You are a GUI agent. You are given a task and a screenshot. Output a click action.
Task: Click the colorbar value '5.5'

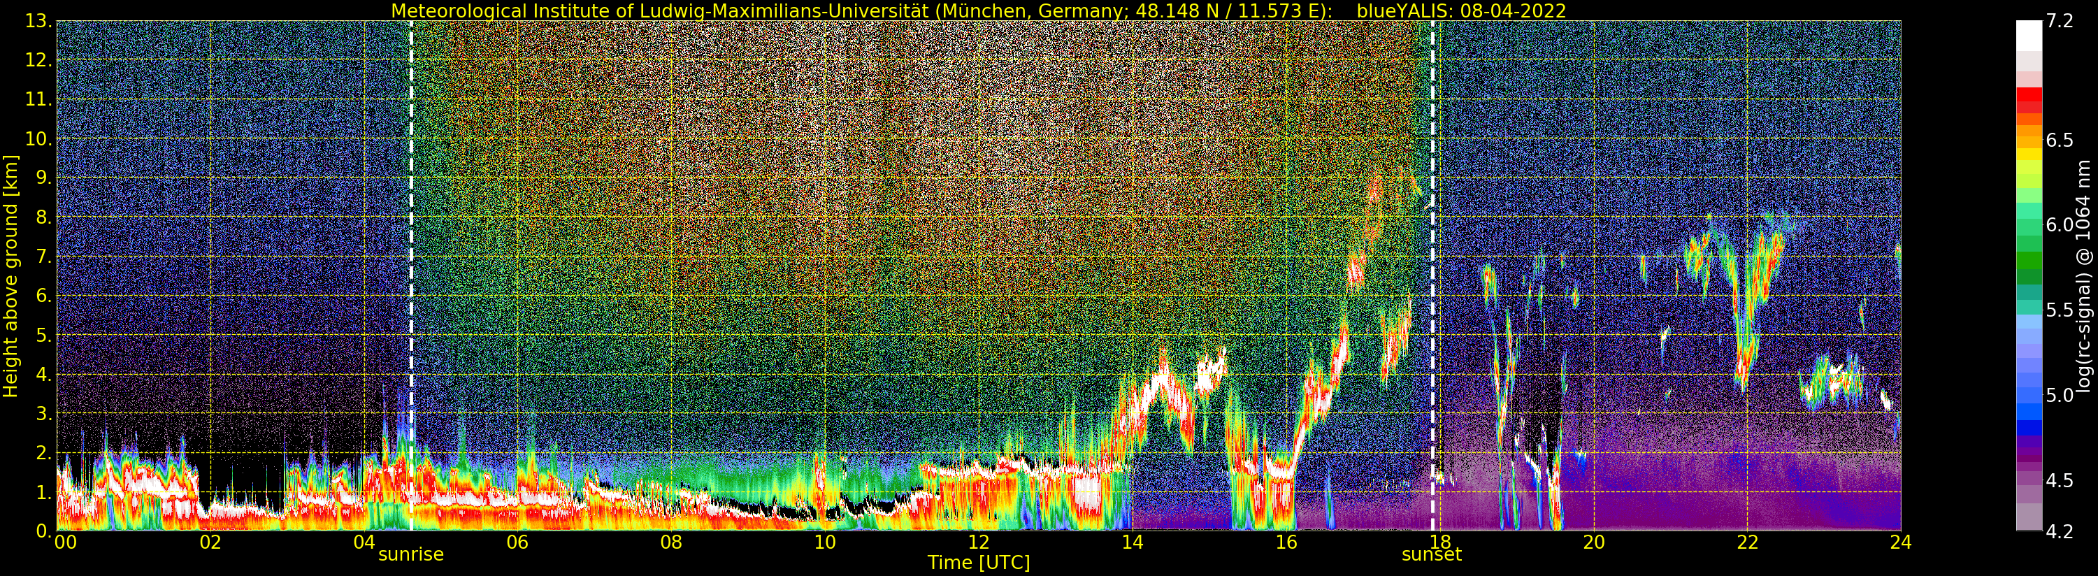click(x=2060, y=310)
